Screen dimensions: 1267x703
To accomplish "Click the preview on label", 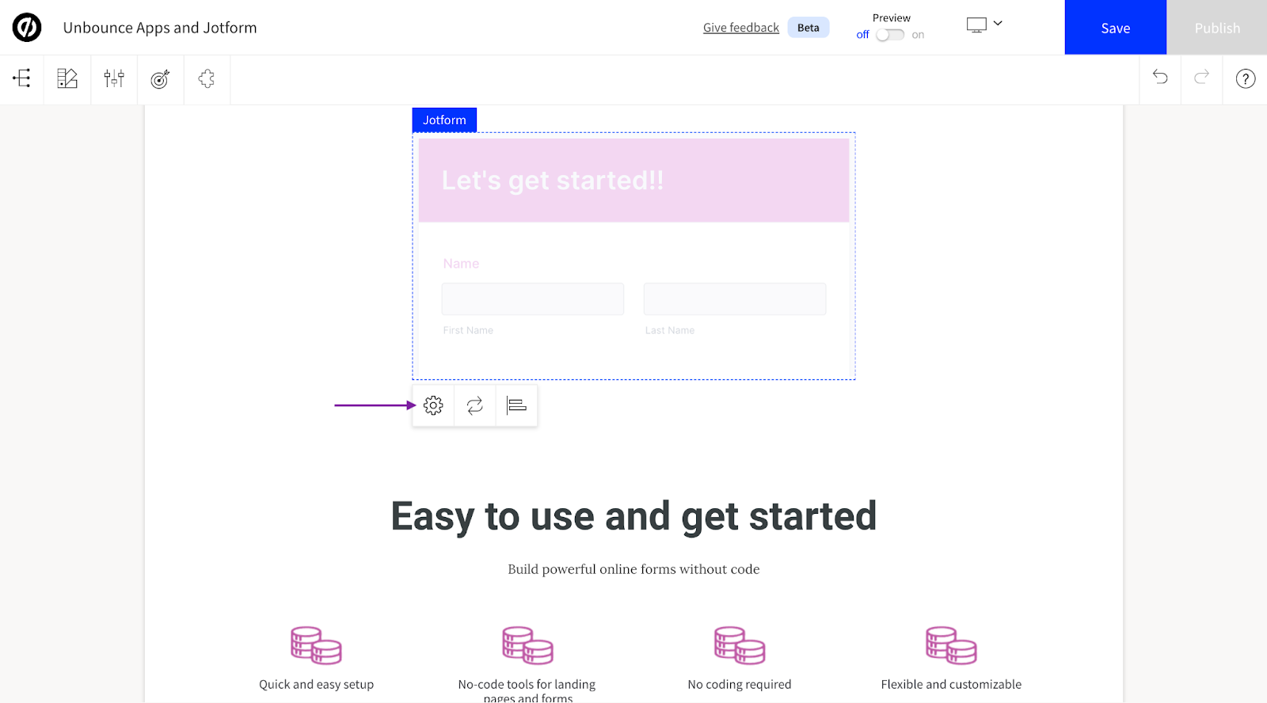I will 918,35.
